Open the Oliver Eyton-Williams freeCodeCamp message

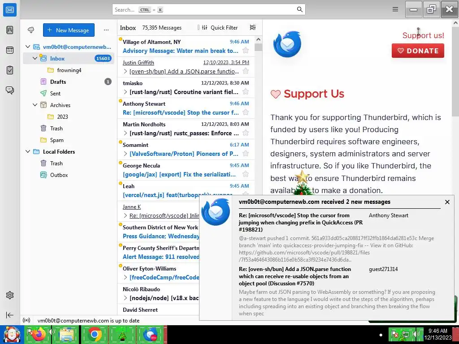pyautogui.click(x=158, y=273)
